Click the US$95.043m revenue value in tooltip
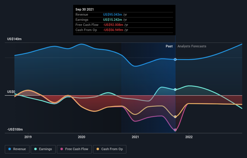Screen dimensions: 247x158 [113, 14]
